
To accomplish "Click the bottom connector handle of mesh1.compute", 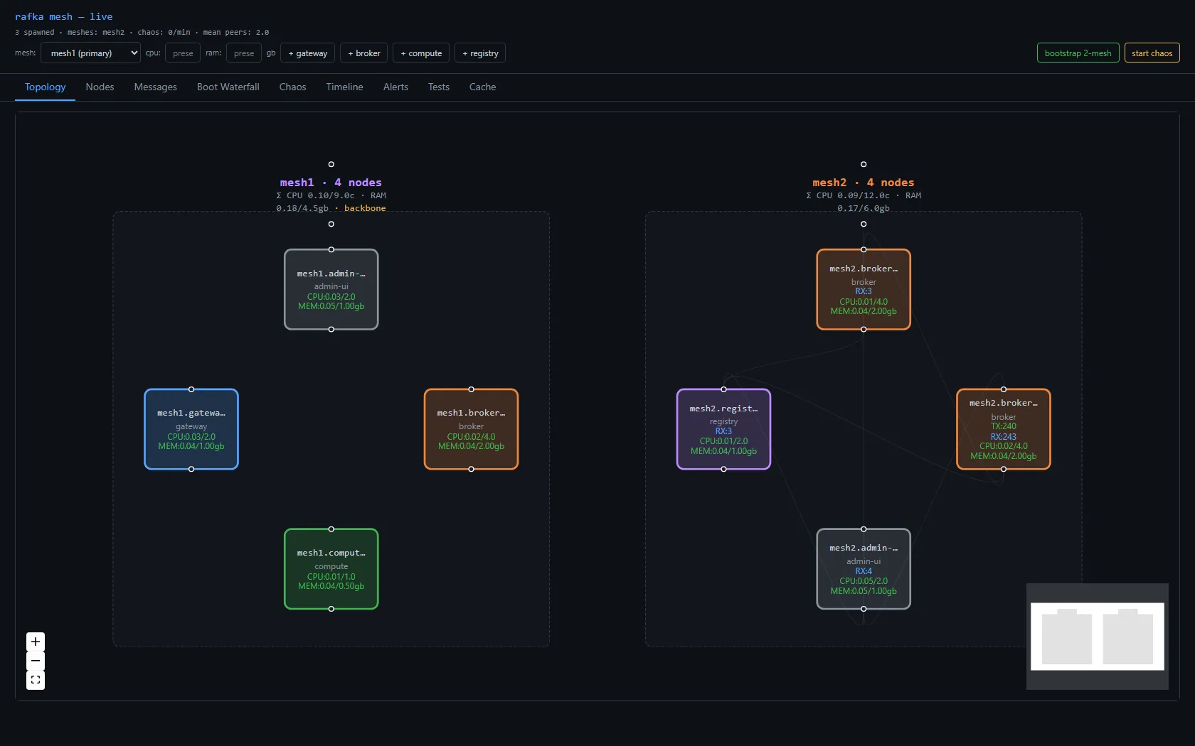I will [331, 609].
